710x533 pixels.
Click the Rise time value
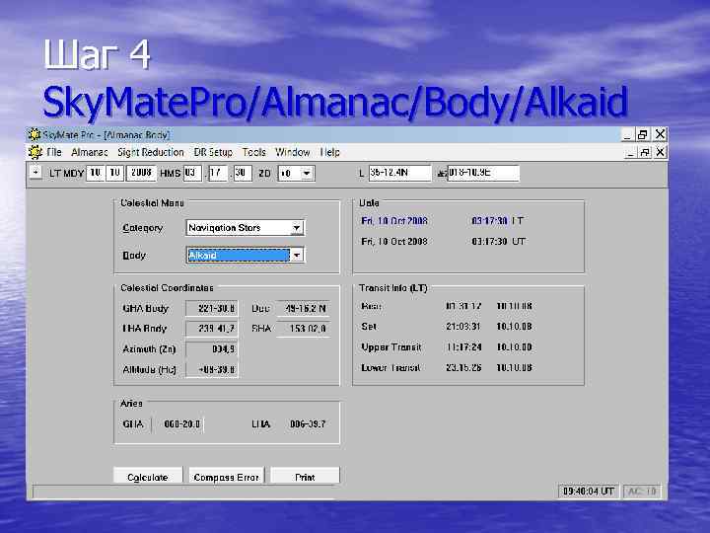point(463,306)
